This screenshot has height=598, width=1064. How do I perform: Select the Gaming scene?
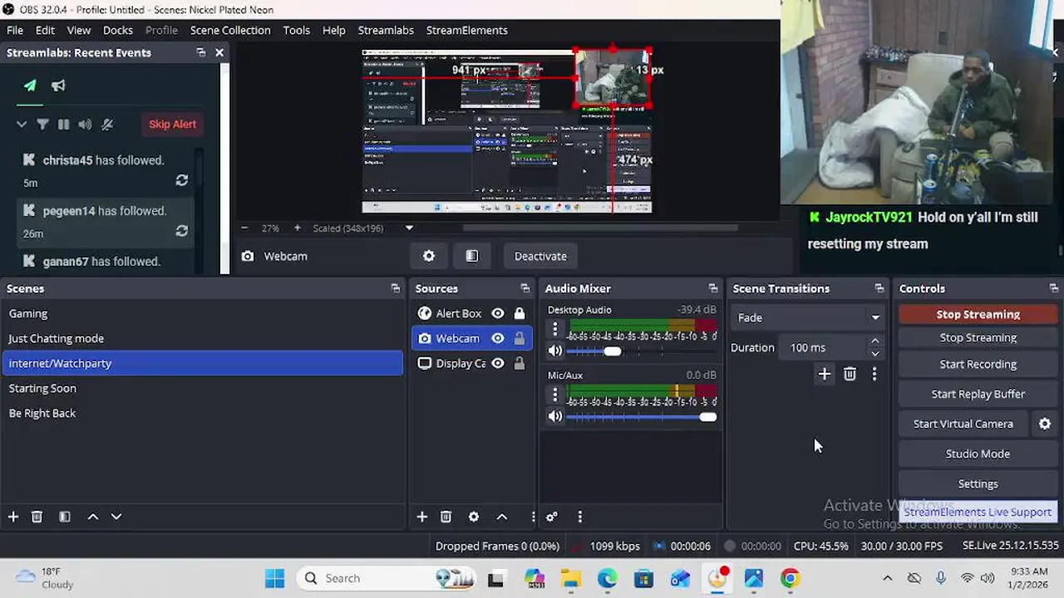[x=203, y=314]
